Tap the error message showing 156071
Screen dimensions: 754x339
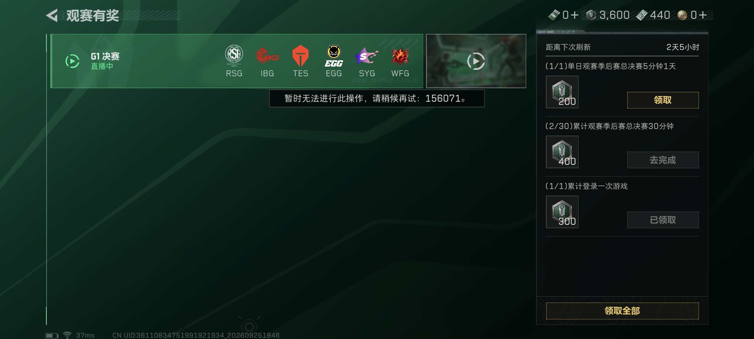click(377, 99)
